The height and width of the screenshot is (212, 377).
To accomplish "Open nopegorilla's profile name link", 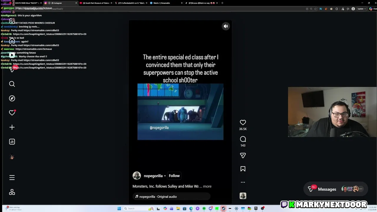I will click(x=153, y=176).
